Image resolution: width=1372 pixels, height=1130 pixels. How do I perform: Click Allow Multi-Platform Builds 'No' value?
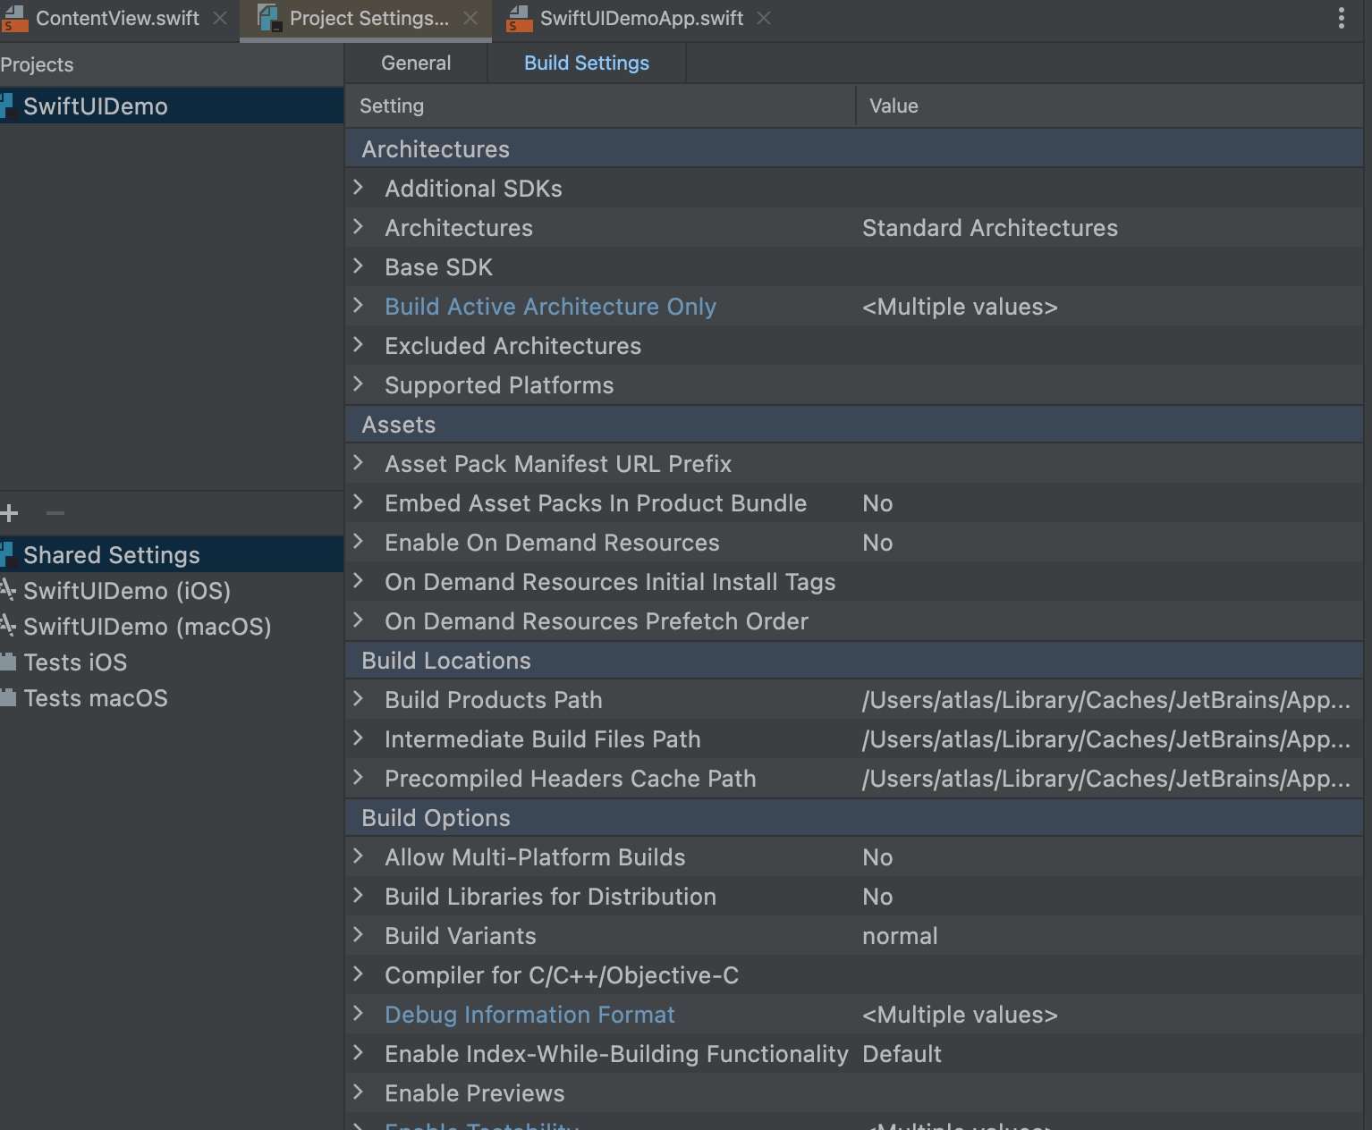click(x=877, y=857)
